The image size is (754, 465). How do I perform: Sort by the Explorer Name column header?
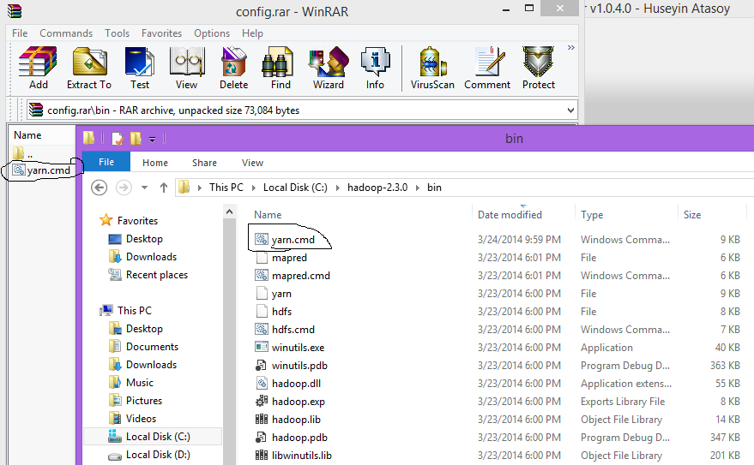[268, 214]
